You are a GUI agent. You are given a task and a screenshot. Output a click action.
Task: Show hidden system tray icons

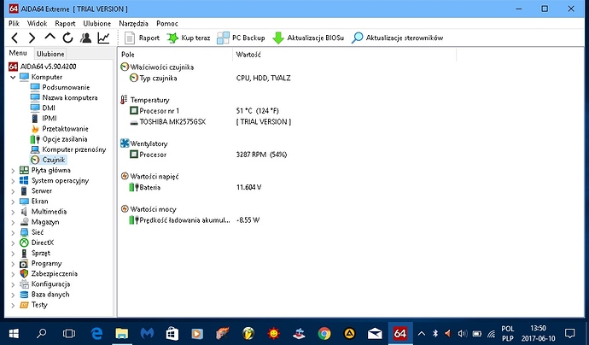(x=422, y=333)
